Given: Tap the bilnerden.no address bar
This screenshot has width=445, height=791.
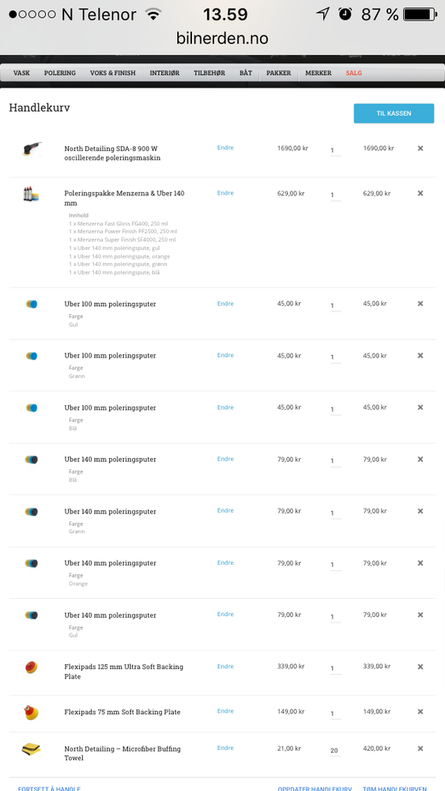Looking at the screenshot, I should [222, 38].
